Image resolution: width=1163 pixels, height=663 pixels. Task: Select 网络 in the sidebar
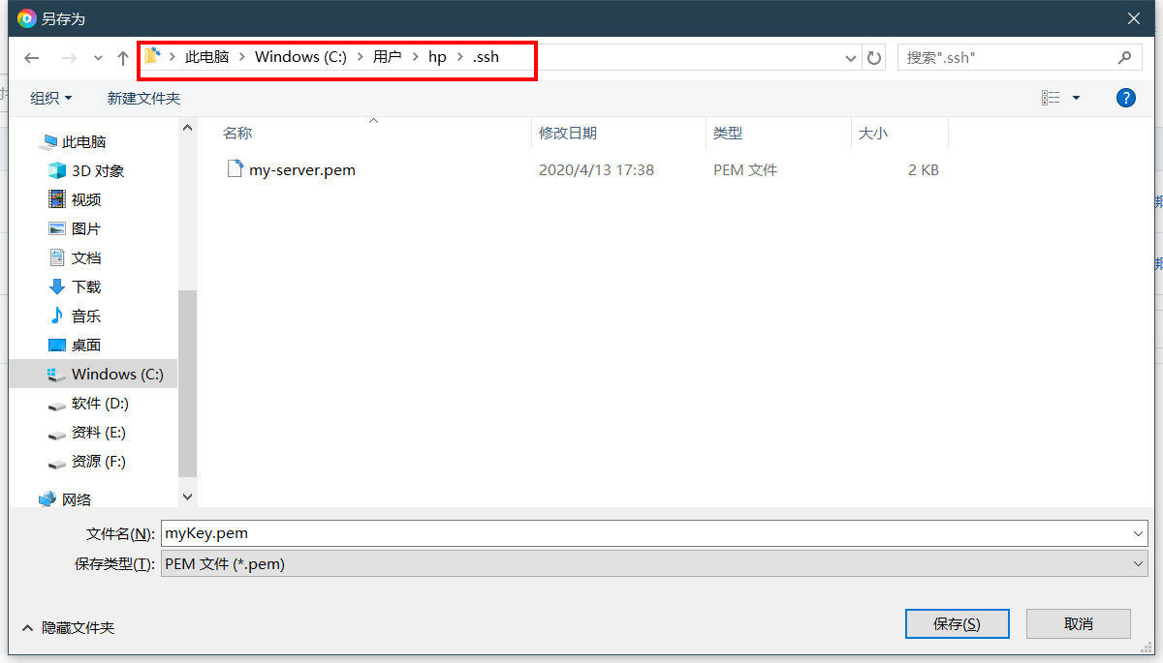coord(77,499)
